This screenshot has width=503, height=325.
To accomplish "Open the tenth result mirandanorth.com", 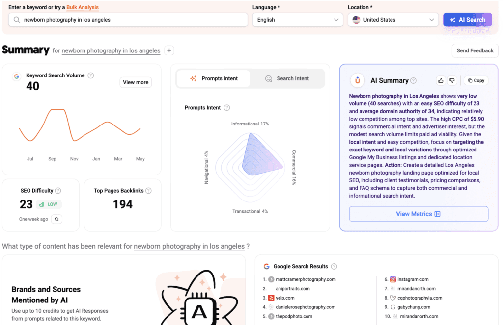I will pos(419,316).
